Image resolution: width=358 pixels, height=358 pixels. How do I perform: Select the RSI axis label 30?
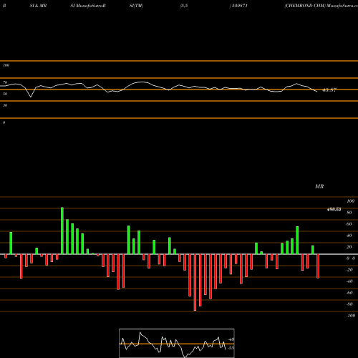pyautogui.click(x=5, y=105)
